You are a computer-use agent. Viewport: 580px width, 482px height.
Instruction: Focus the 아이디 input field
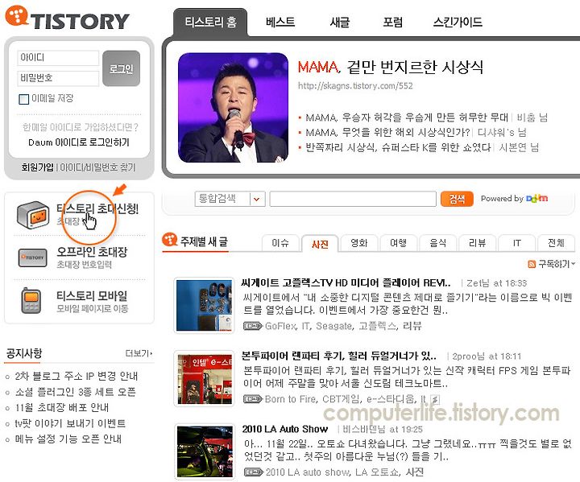(x=58, y=58)
